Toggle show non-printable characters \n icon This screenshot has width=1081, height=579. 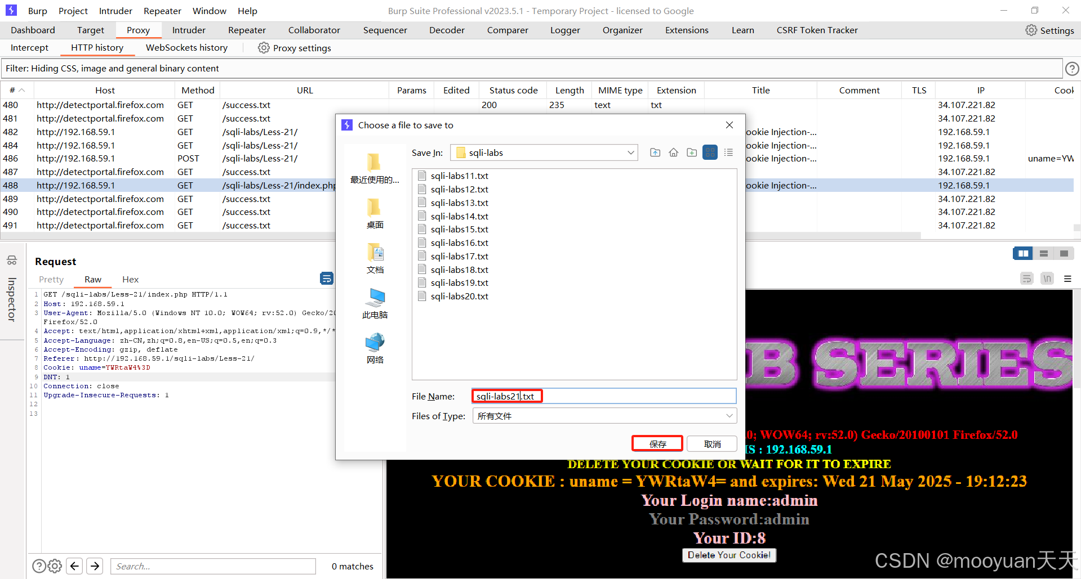click(x=1047, y=279)
